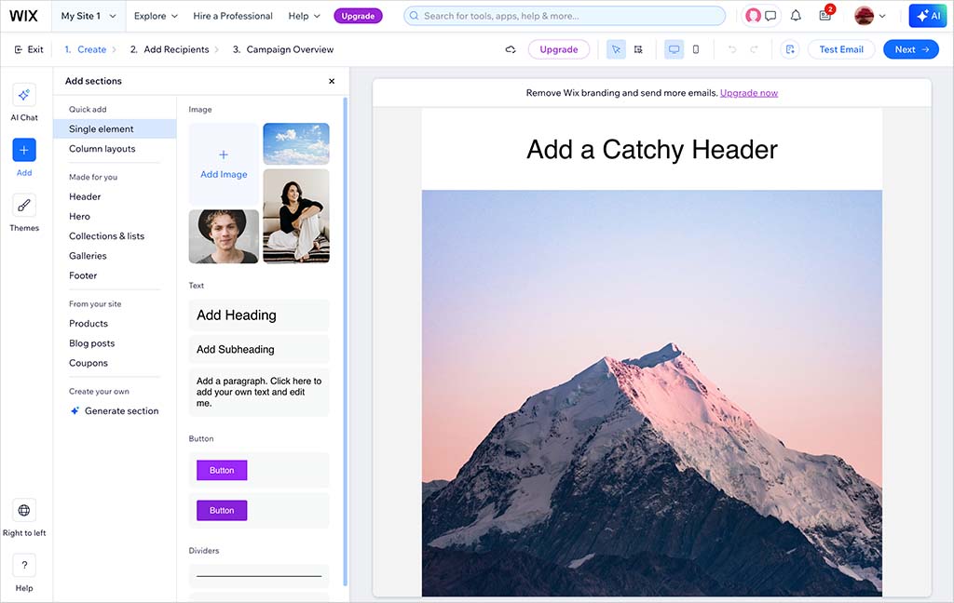954x603 pixels.
Task: Choose the man with hat thumbnail
Action: tap(224, 236)
